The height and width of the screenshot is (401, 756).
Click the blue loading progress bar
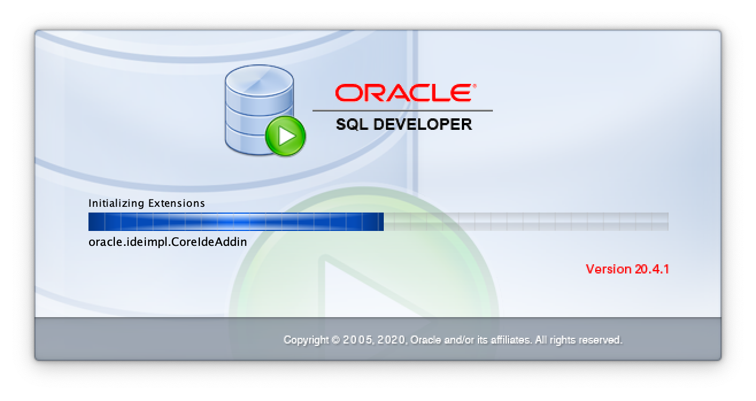(x=378, y=222)
